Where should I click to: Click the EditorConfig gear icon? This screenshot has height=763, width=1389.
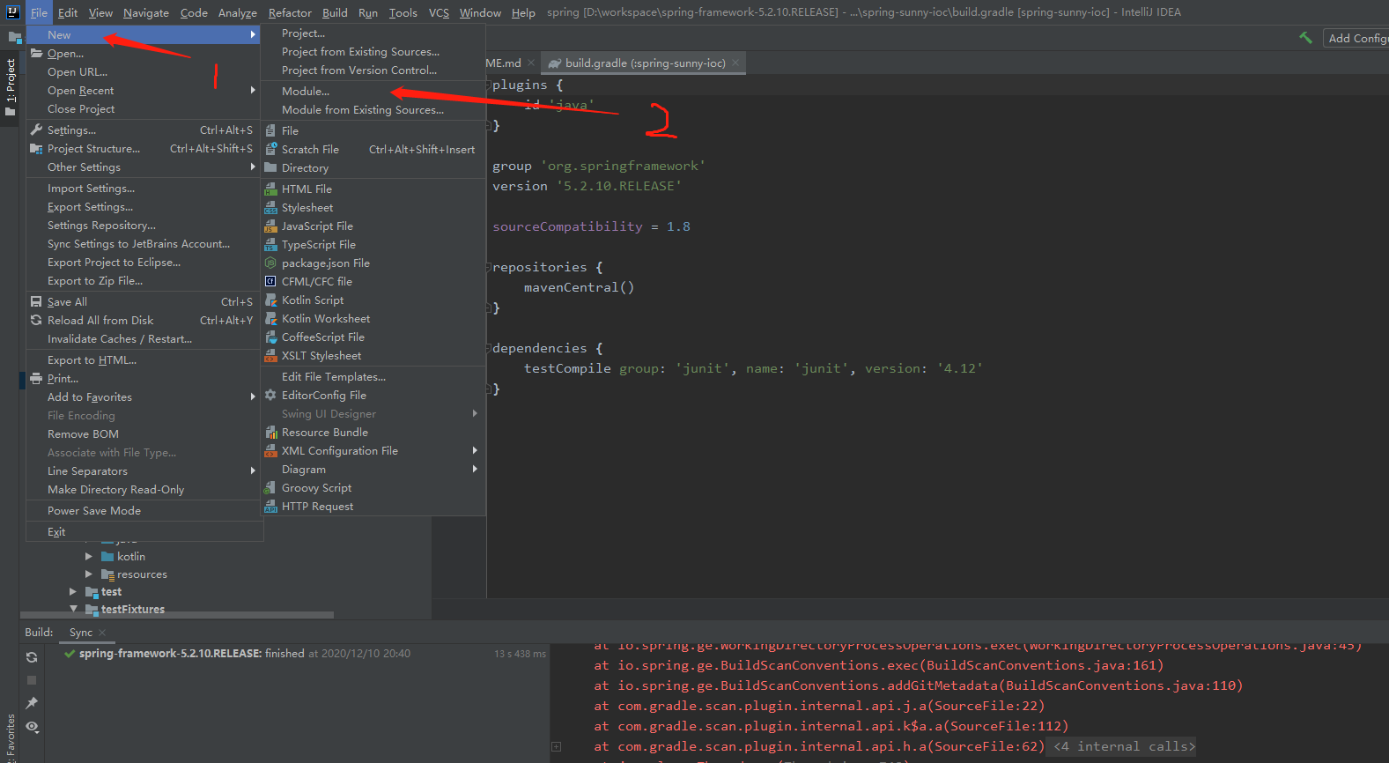(x=270, y=396)
